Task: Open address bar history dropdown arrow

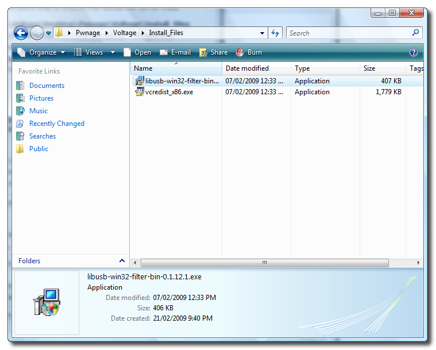Action: click(x=263, y=33)
